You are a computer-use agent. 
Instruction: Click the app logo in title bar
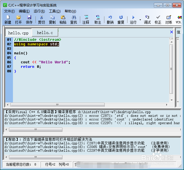(5, 5)
